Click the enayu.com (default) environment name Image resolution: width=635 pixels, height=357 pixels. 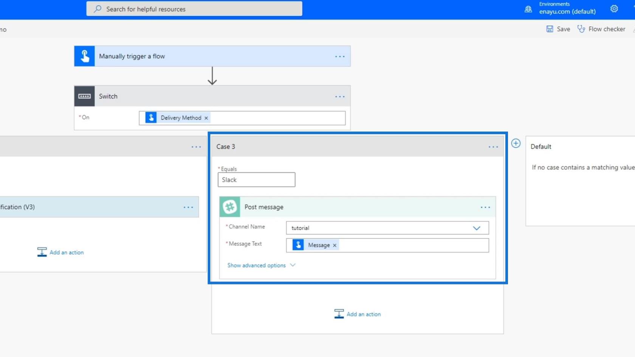point(567,12)
